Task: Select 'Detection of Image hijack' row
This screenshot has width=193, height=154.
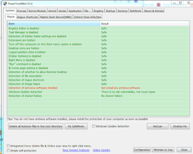Action: pos(98,84)
